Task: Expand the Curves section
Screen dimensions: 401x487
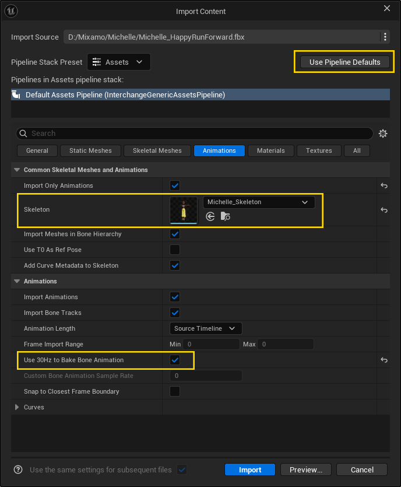Action: (x=16, y=407)
